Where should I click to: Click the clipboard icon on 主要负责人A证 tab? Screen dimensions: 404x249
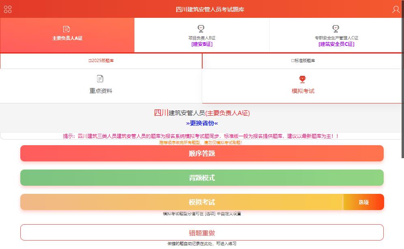click(67, 28)
